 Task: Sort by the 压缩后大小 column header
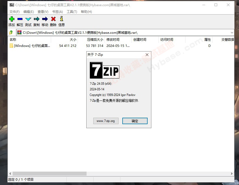click(91, 40)
